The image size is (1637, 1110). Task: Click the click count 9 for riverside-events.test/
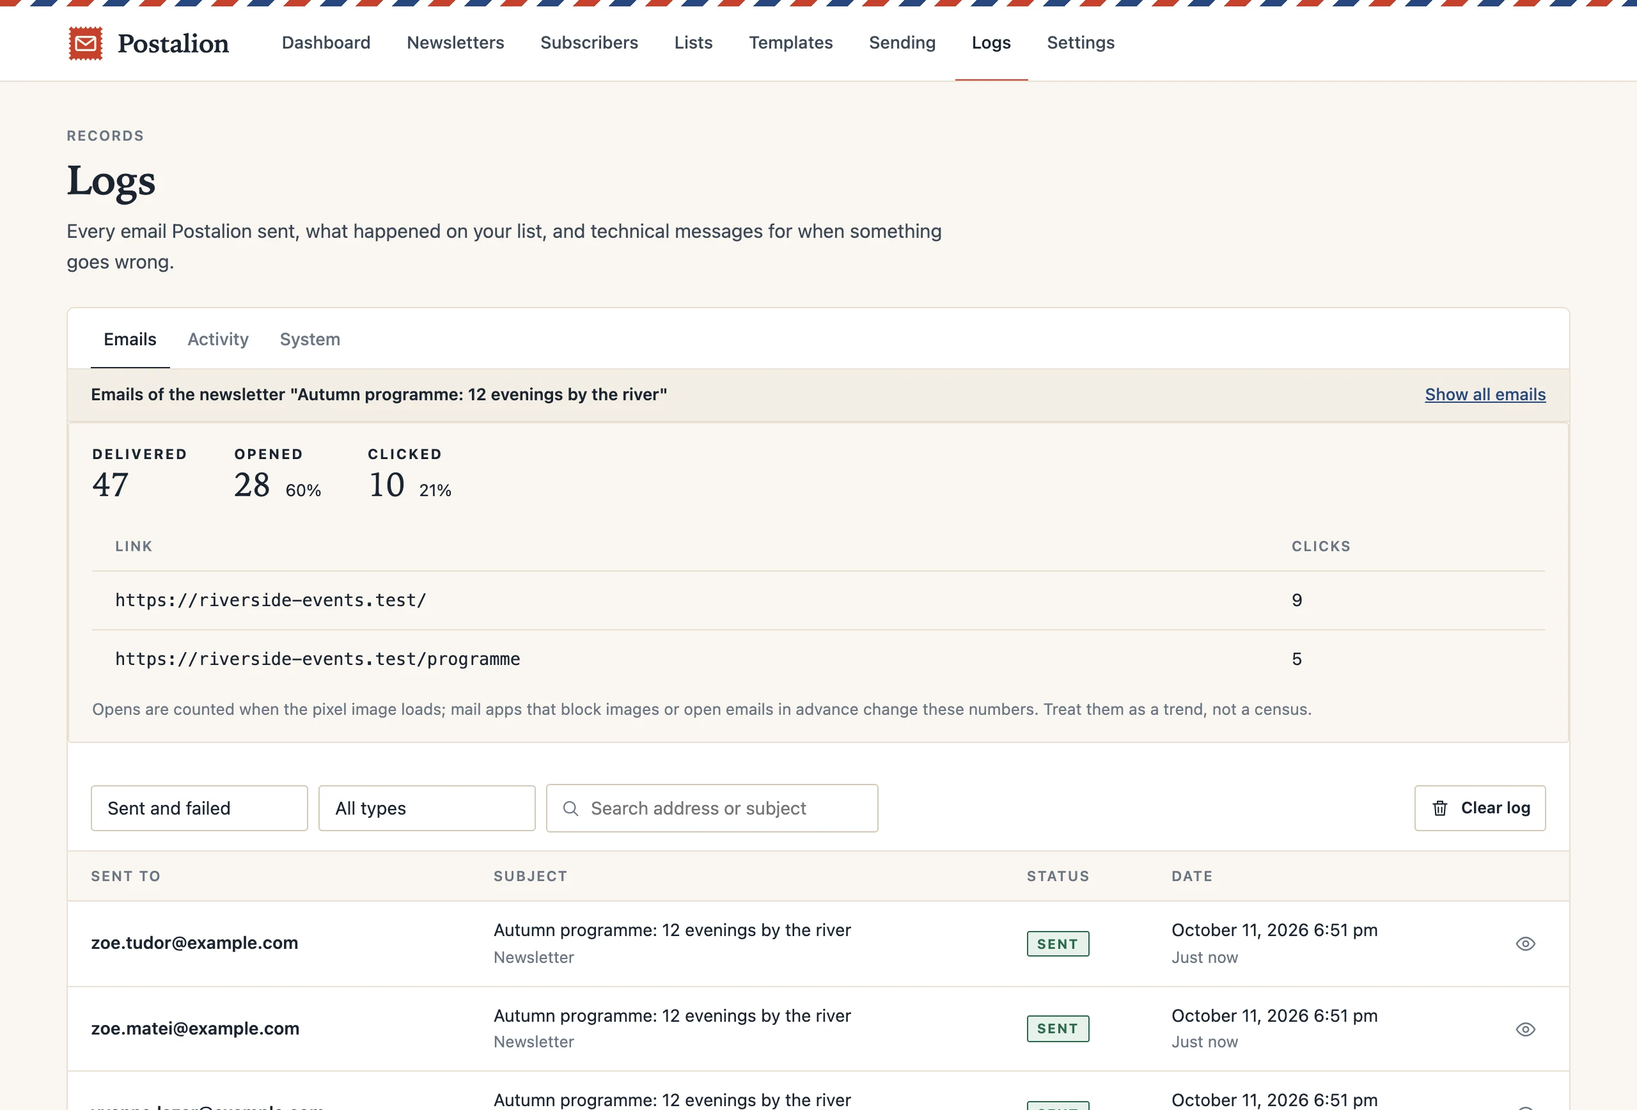coord(1297,600)
